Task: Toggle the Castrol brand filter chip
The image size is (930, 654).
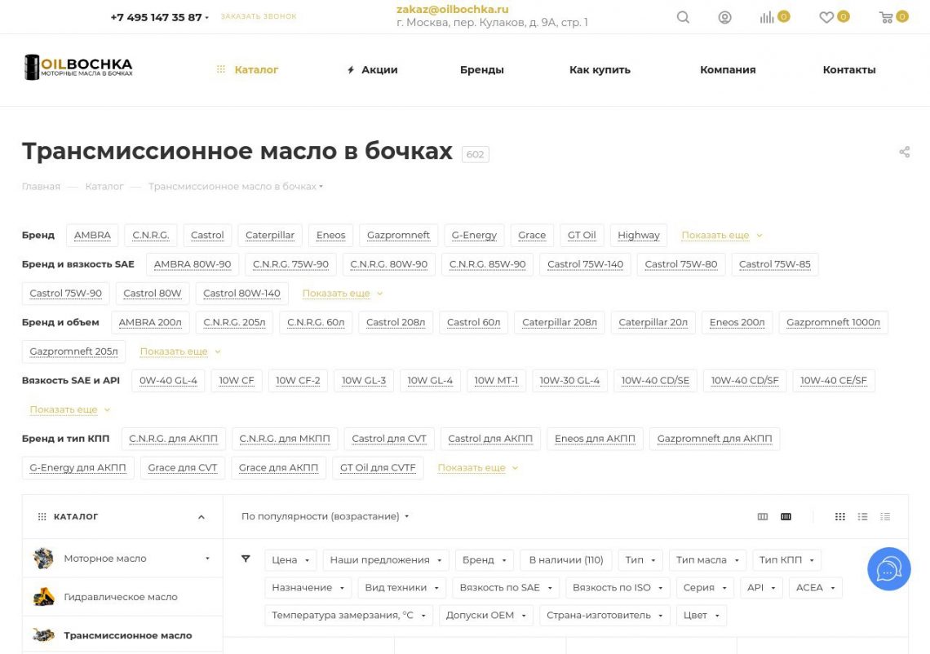Action: [207, 235]
